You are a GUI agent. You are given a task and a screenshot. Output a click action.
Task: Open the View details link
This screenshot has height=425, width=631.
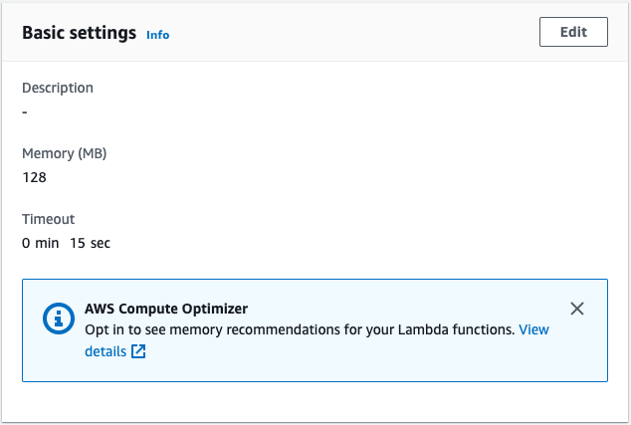point(316,340)
